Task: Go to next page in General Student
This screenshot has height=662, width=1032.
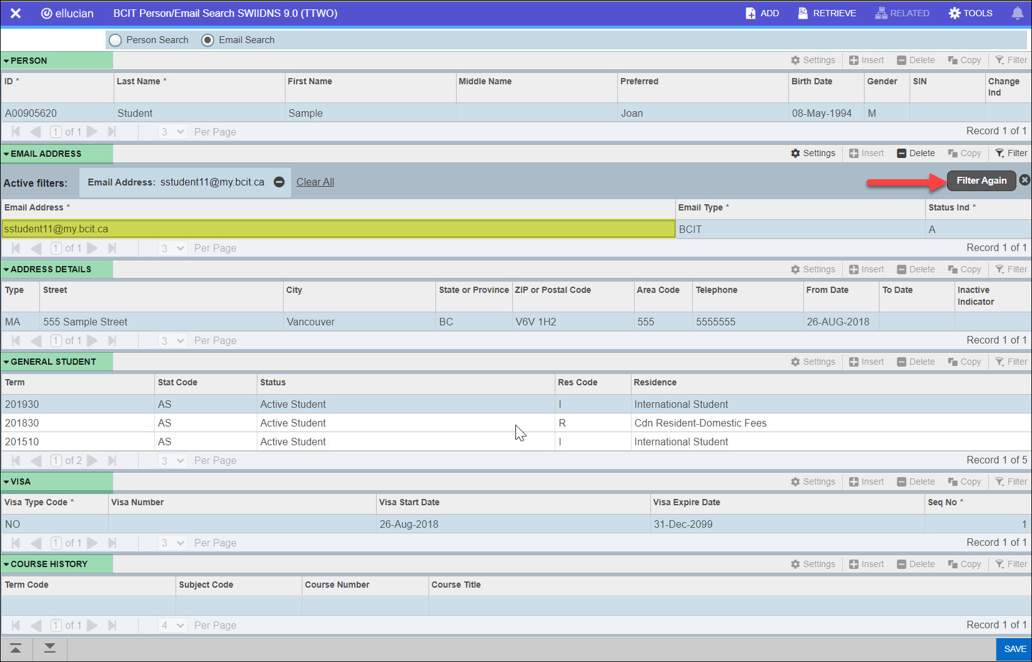Action: (x=92, y=460)
